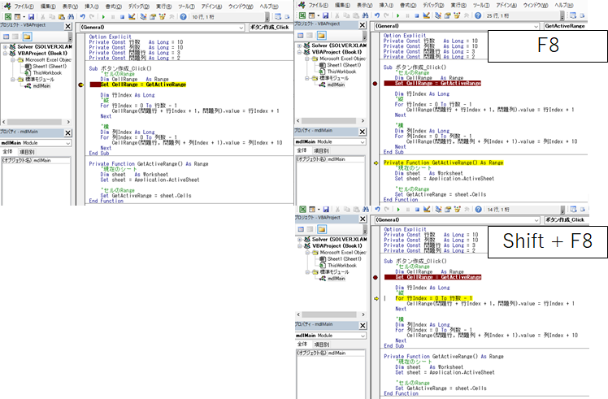Switch to 項目別 tab in top-left properties panel
This screenshot has width=608, height=399.
(x=27, y=152)
